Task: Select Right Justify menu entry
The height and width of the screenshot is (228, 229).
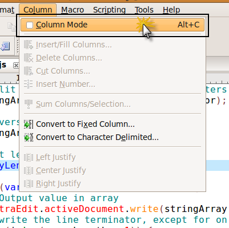Action: [x=113, y=184]
